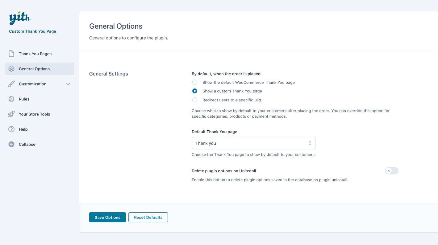Click the Thank You Pages document icon

11,54
